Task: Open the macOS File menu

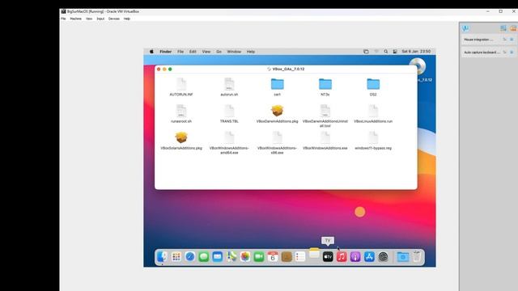Action: (x=180, y=52)
